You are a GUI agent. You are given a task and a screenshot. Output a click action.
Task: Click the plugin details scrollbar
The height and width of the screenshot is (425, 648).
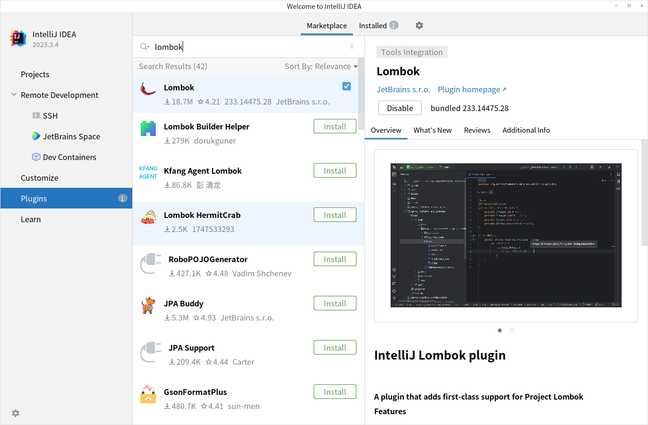(644, 192)
